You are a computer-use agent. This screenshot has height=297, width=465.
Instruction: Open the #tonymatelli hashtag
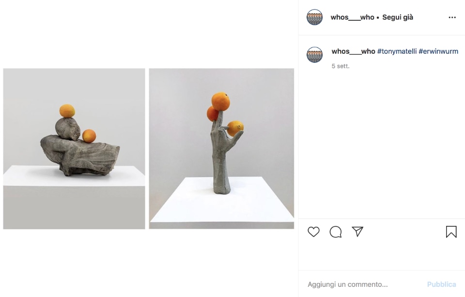click(397, 51)
